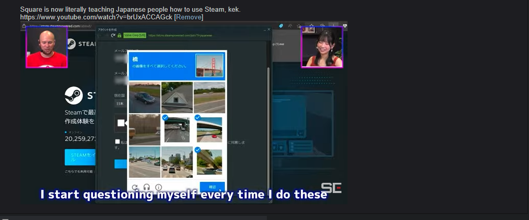Deselect the checked tile with the red car
529x220 pixels.
(x=209, y=129)
